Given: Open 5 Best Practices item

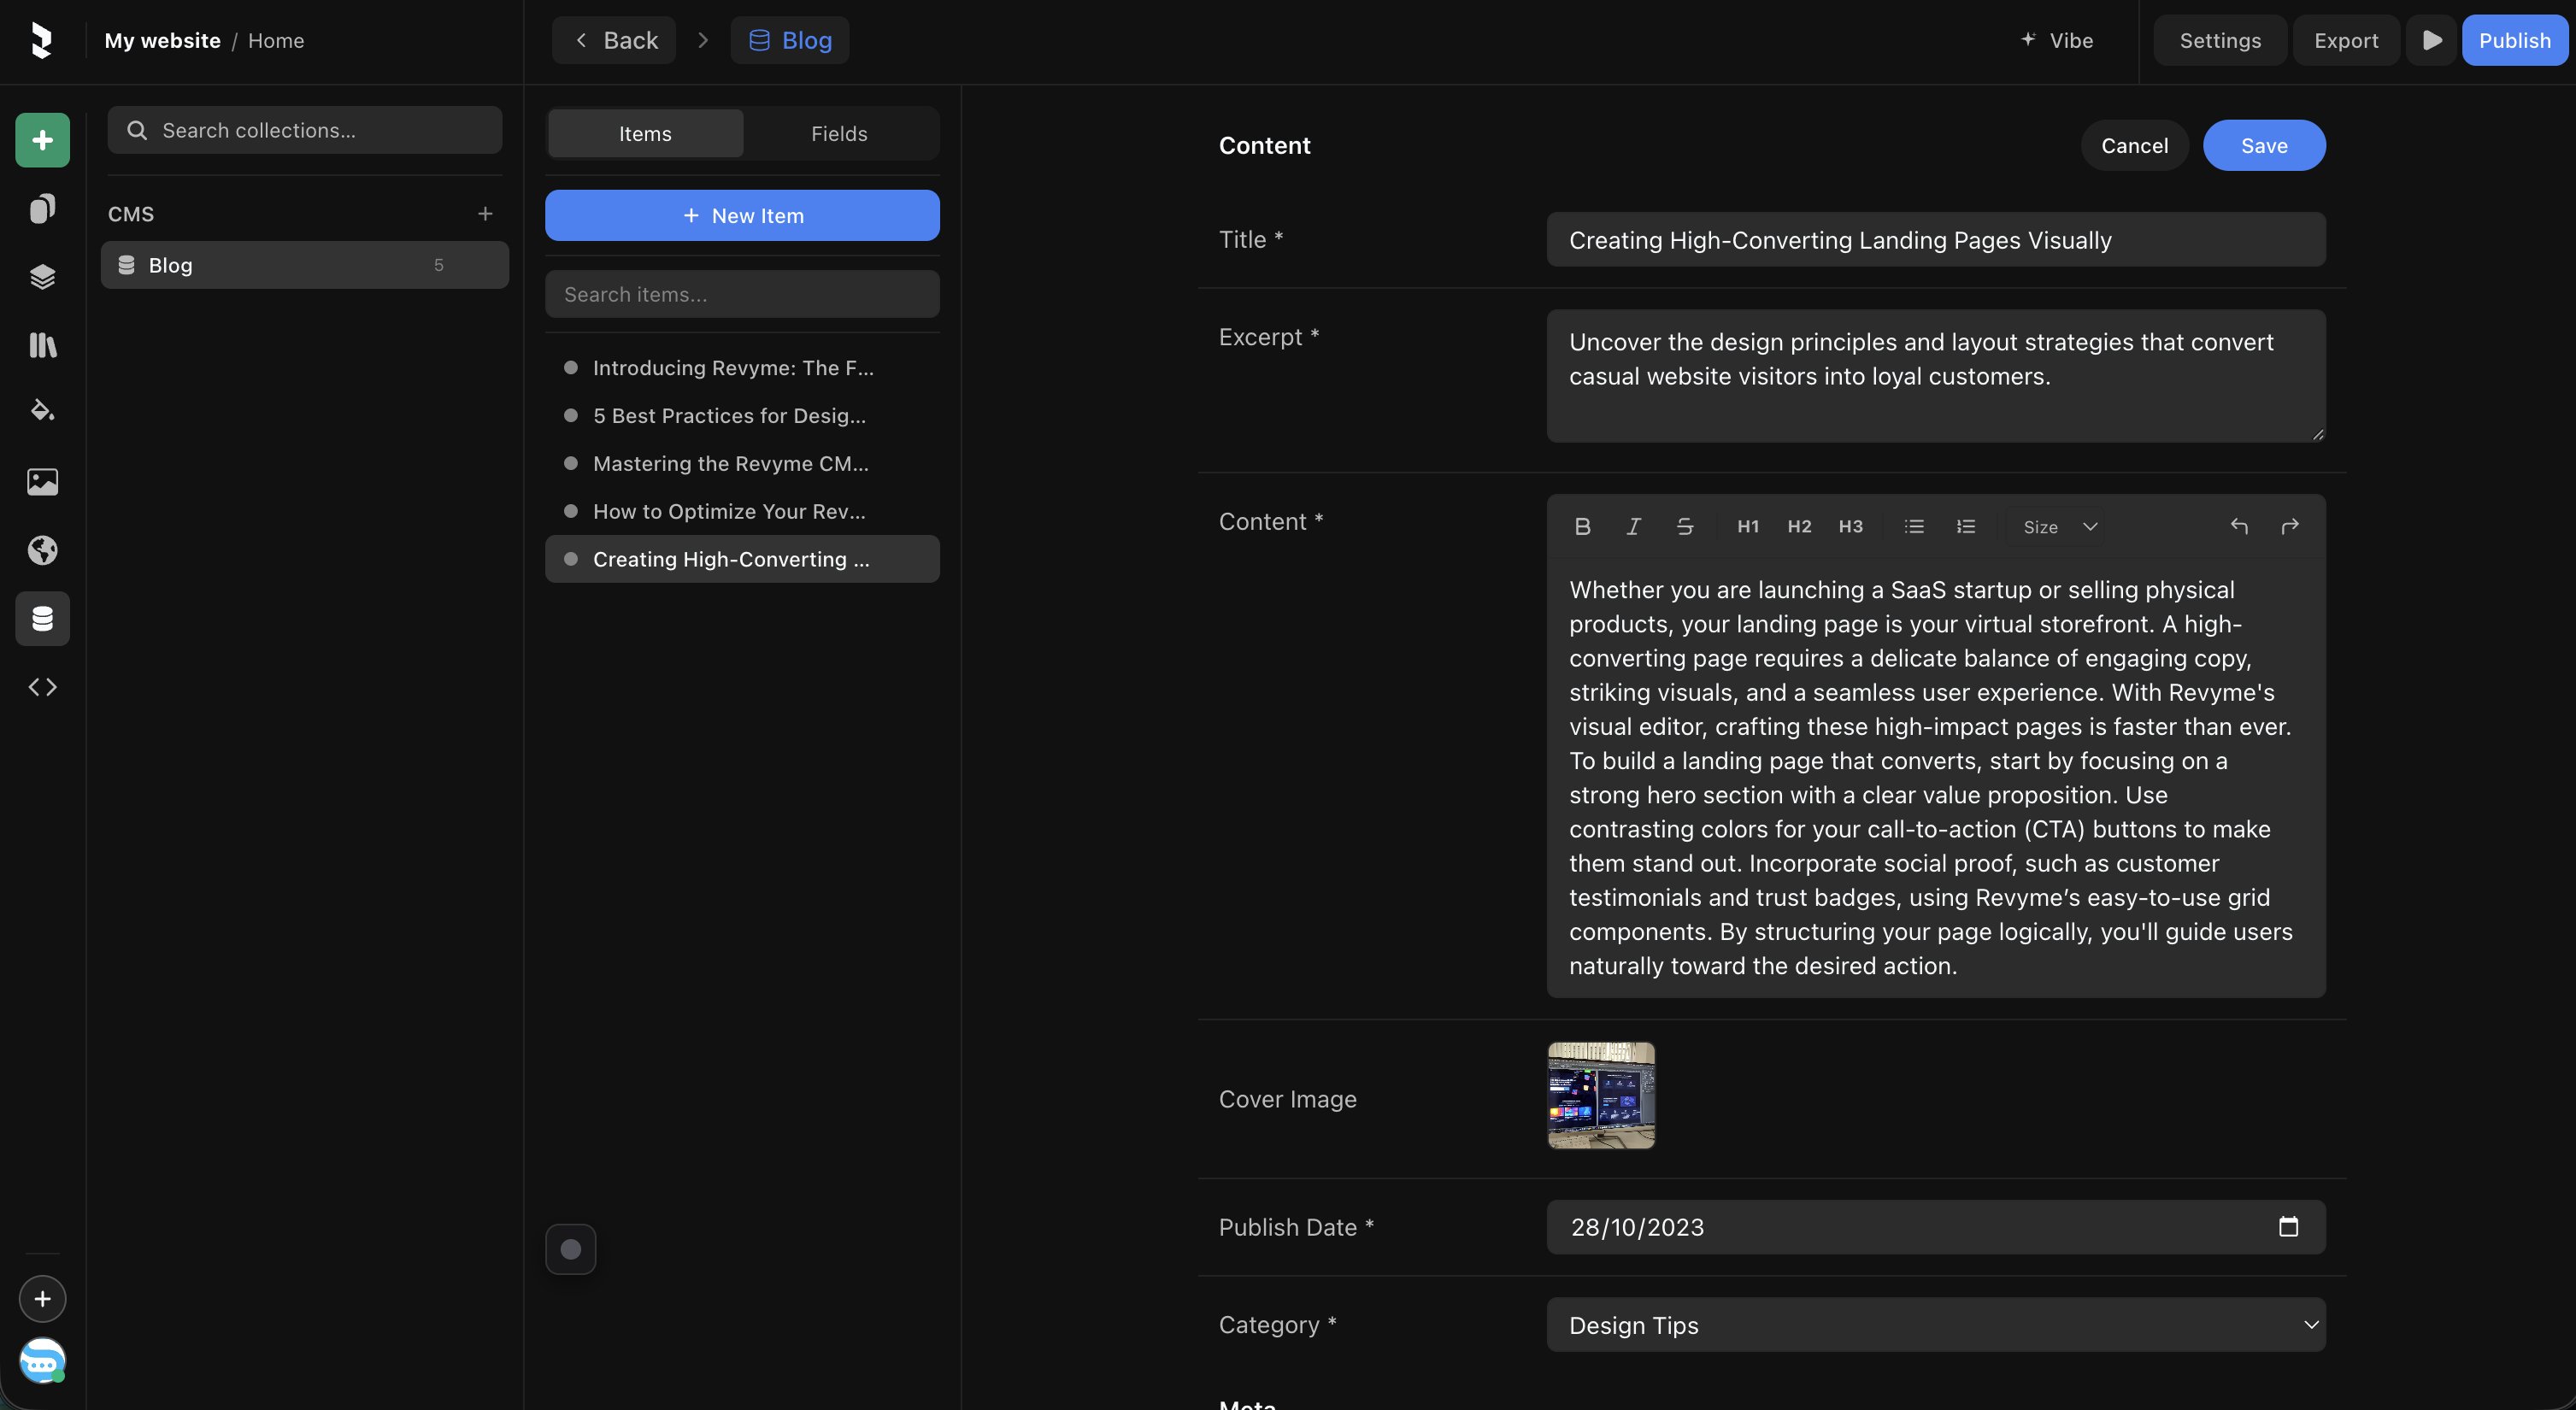Looking at the screenshot, I should point(742,416).
